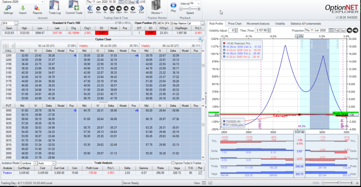Click the zoom-out minus in status bar
The height and width of the screenshot is (187, 361).
coord(323,183)
